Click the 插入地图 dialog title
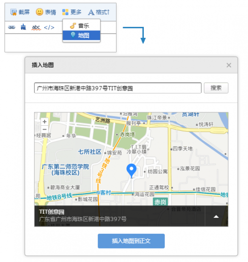The width and height of the screenshot is (248, 262). pyautogui.click(x=43, y=65)
